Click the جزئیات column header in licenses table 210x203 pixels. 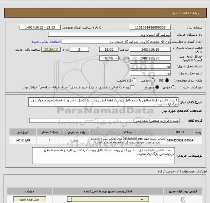point(30,191)
